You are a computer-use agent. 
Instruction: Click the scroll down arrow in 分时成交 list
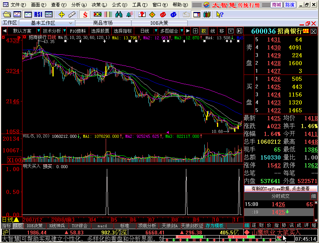pos(316,220)
